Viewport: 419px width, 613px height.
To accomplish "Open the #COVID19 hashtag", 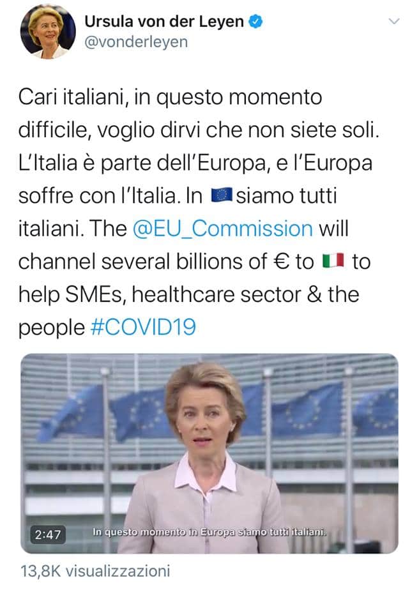I will point(143,327).
